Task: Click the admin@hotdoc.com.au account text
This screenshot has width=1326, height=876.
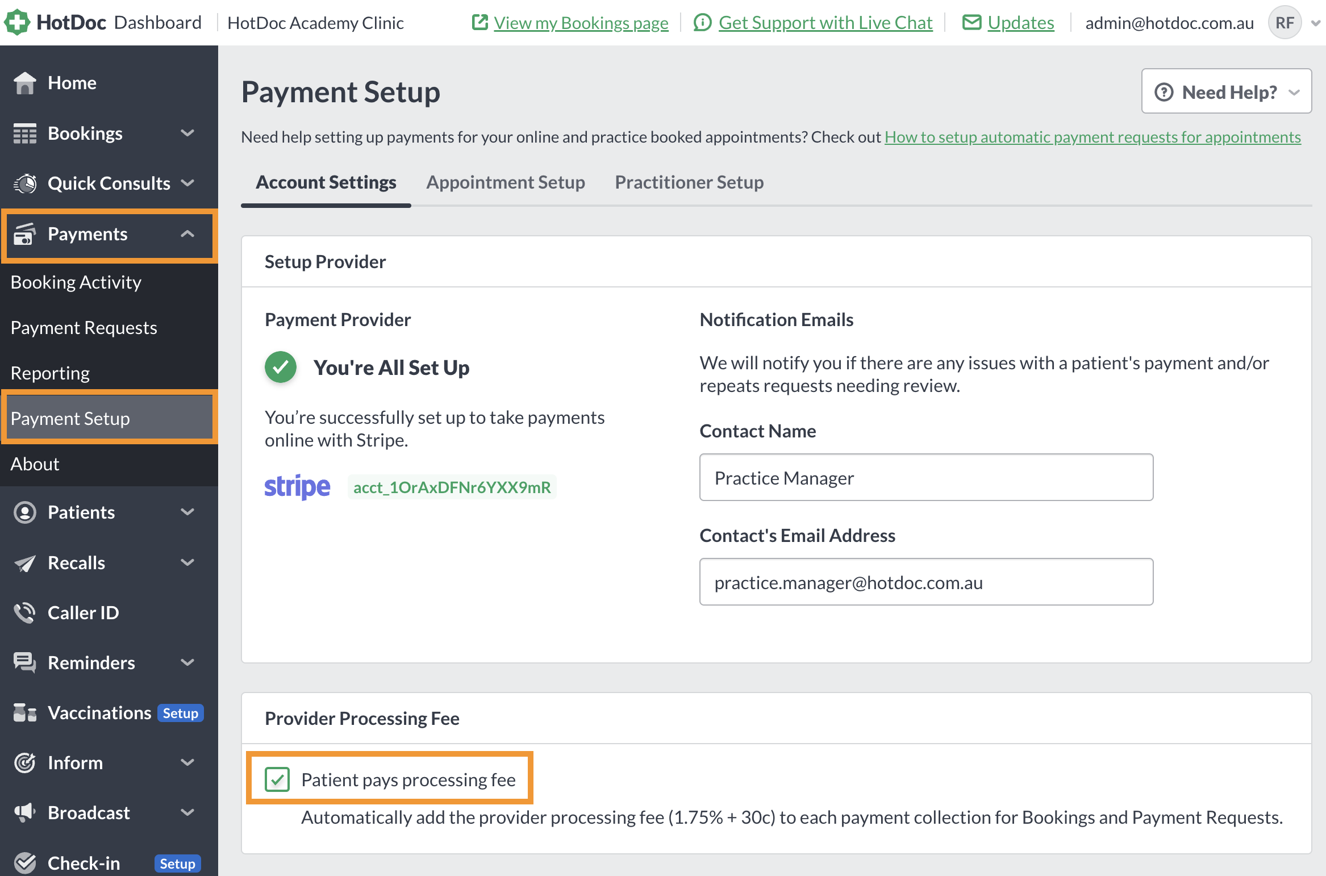Action: pos(1169,23)
